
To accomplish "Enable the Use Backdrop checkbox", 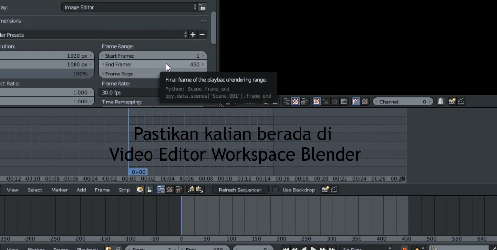I will (275, 190).
